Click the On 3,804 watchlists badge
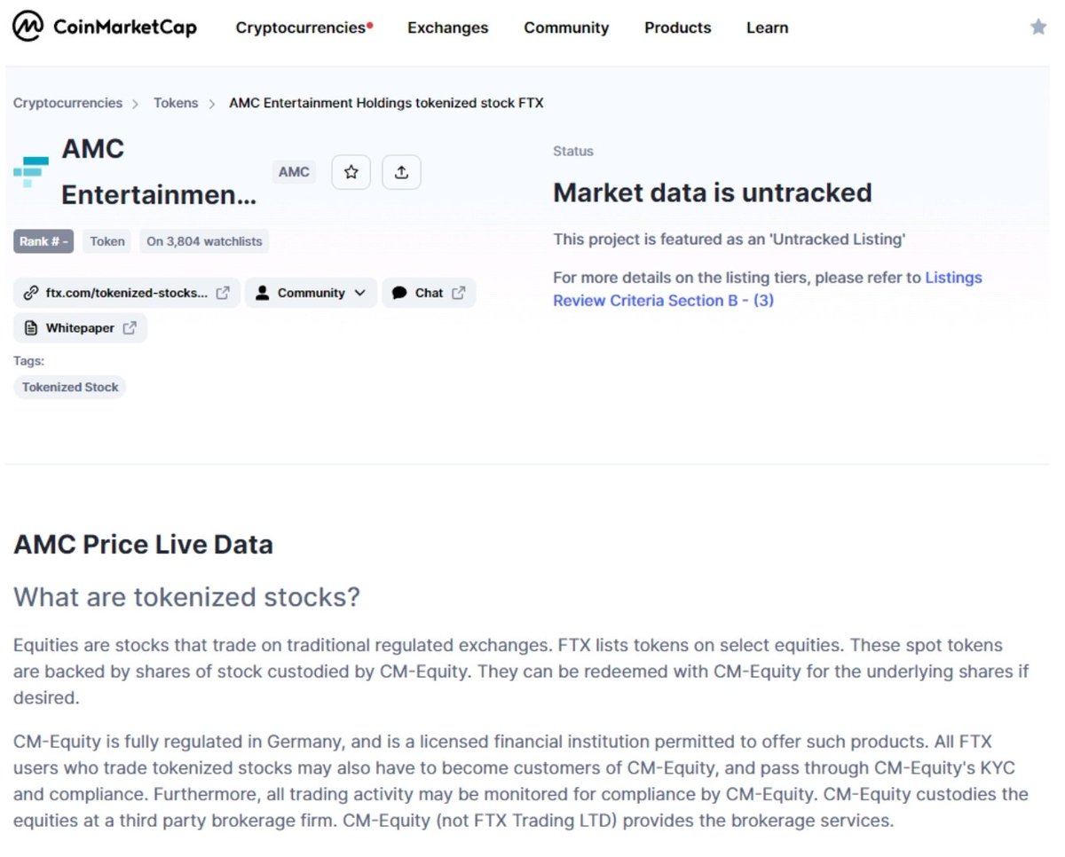 tap(204, 241)
